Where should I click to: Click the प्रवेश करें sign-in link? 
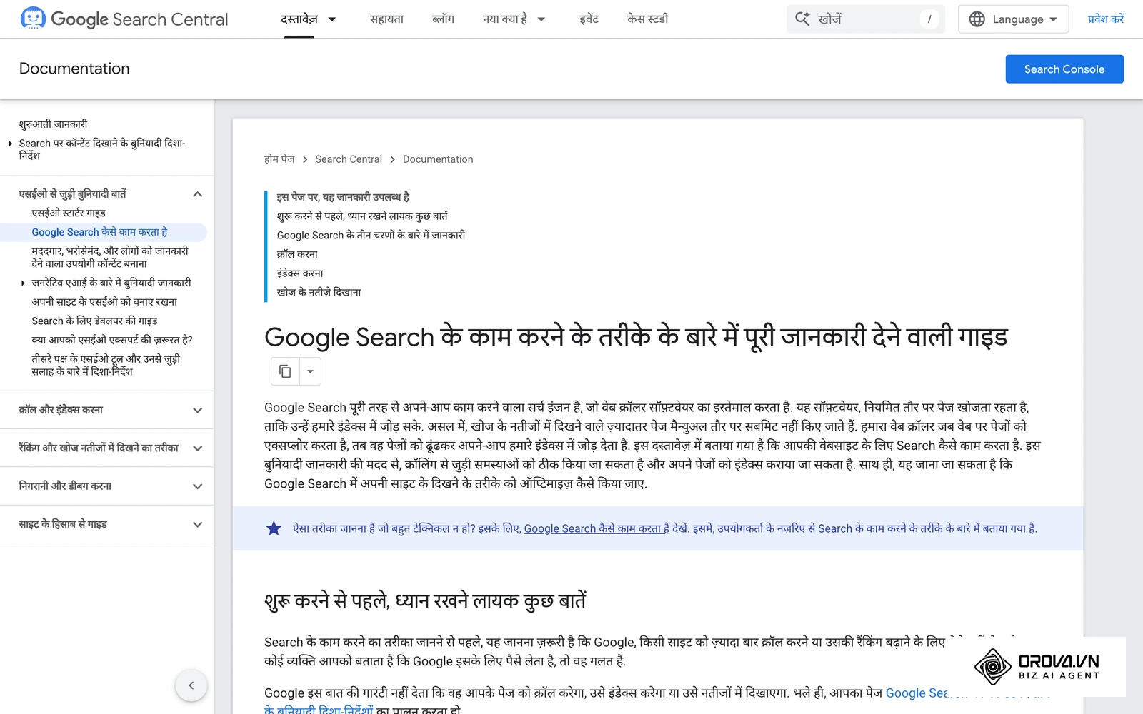[x=1105, y=19]
